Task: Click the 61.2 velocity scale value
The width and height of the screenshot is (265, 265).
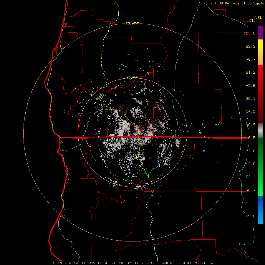Action: point(251,72)
